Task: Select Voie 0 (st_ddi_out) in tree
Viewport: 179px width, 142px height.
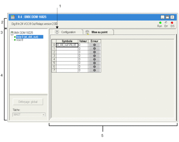Action: pyautogui.click(x=29, y=37)
